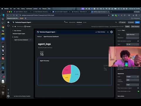The height and width of the screenshot is (106, 141).
Task: Click the Count value 15
Action: tap(42, 54)
